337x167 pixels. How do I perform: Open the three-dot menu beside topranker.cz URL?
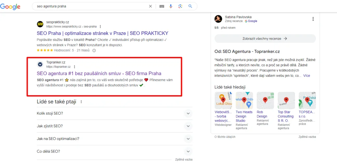(x=74, y=67)
